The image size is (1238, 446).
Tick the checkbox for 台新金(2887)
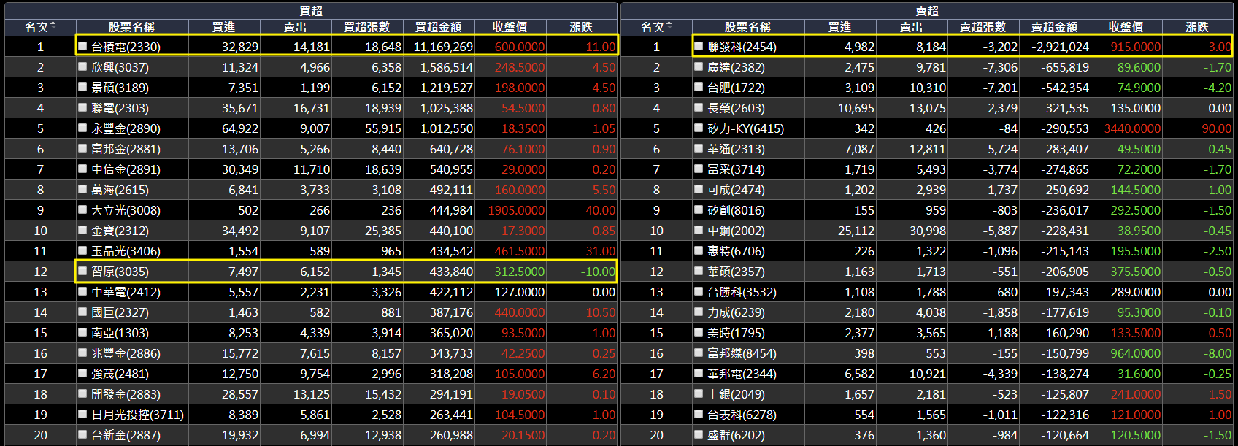point(82,434)
